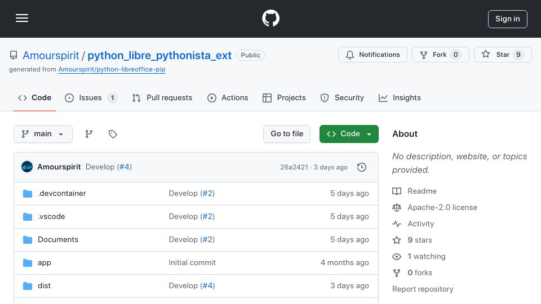Viewport: 541px width, 304px height.
Task: Open the #2 link in the .vscode row
Action: point(207,216)
